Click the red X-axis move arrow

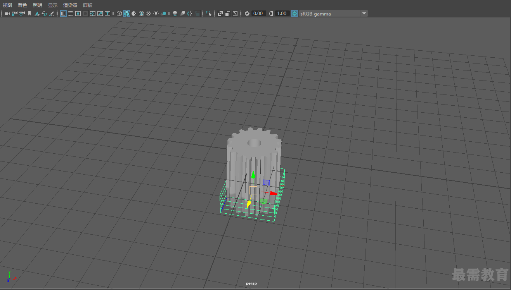(x=274, y=193)
